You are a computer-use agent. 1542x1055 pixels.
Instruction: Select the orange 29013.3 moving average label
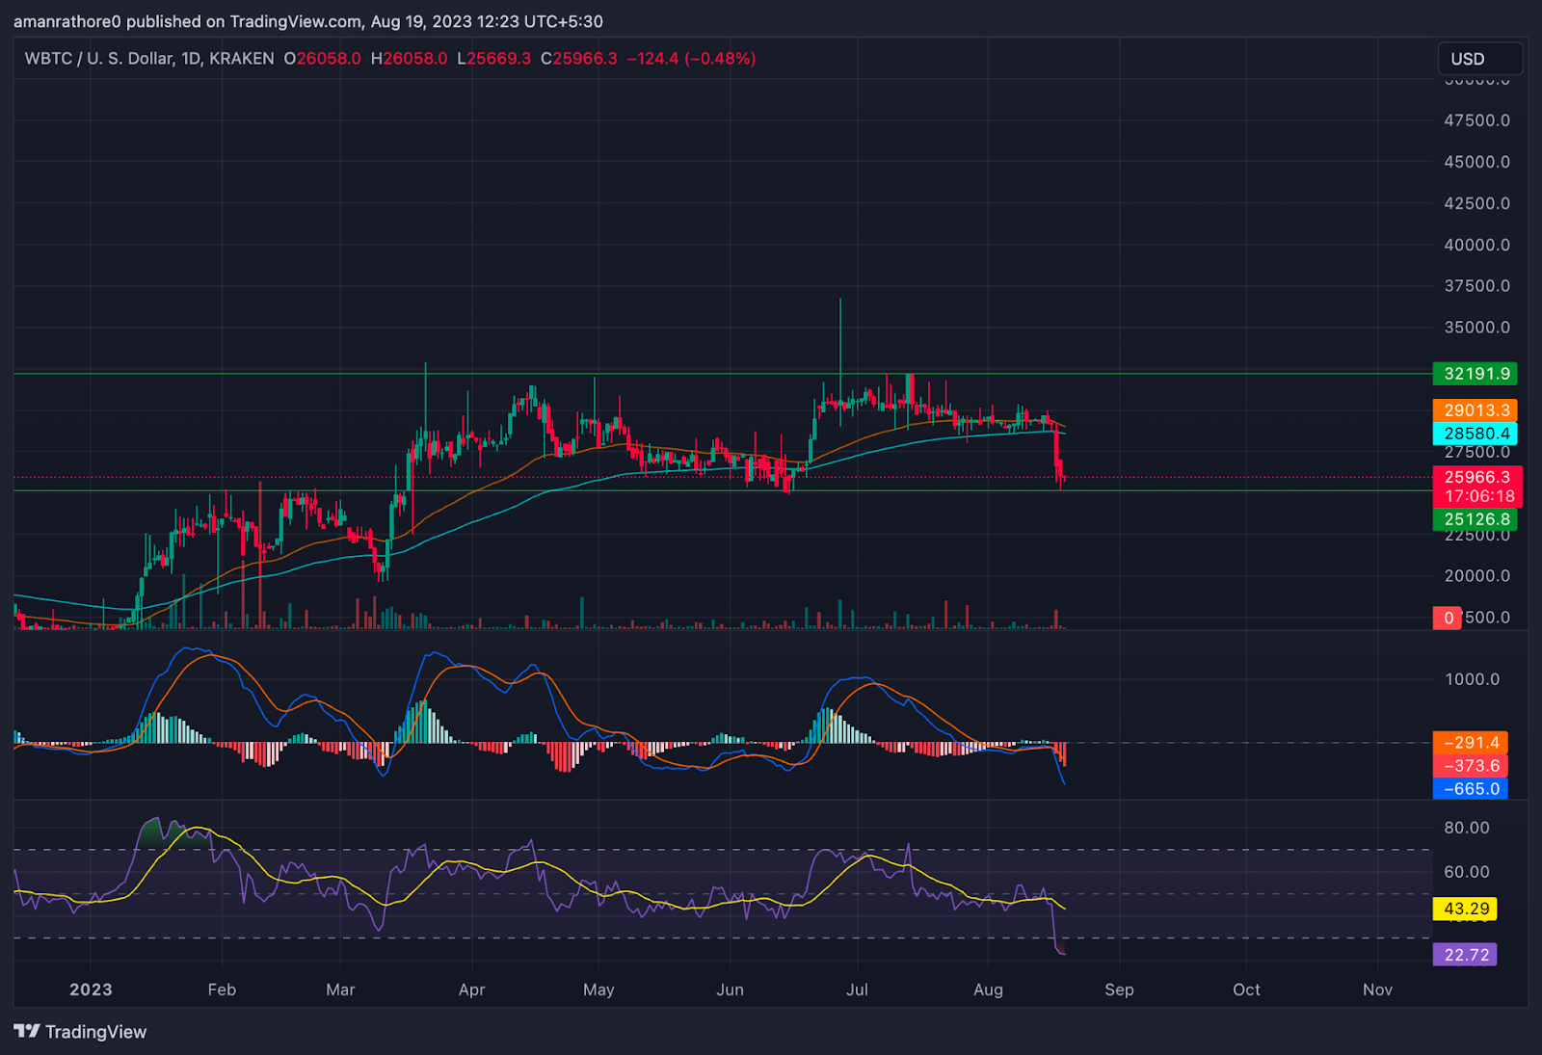click(x=1476, y=410)
